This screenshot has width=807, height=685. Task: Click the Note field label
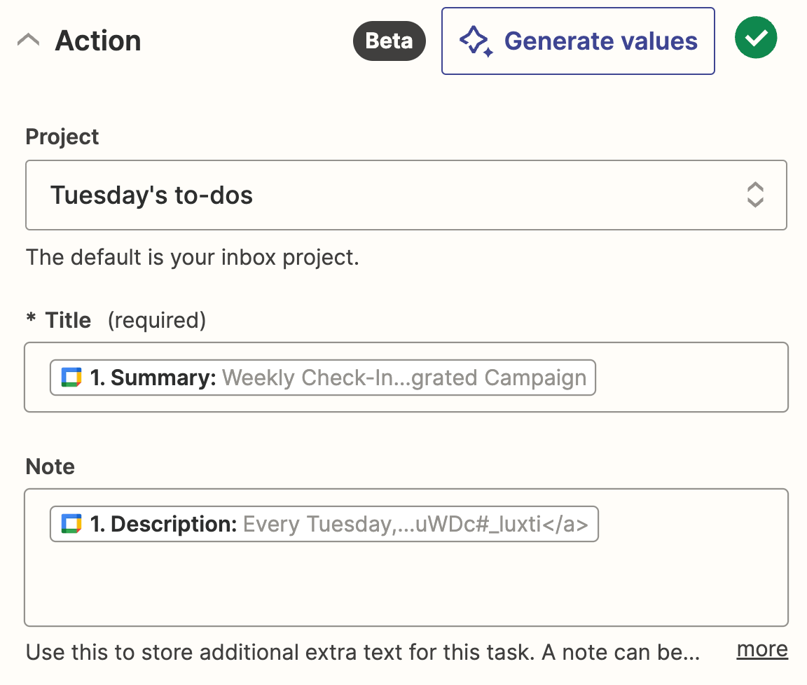point(50,466)
